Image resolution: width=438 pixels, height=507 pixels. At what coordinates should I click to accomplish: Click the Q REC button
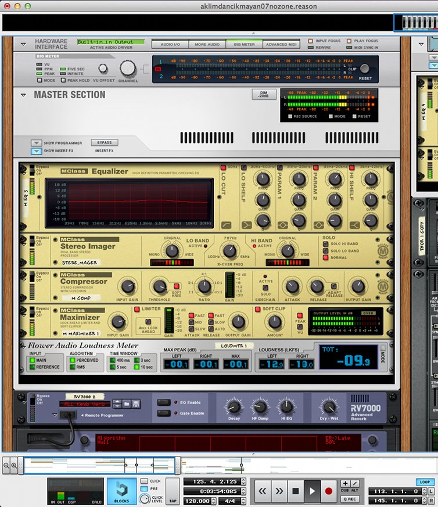(x=350, y=499)
